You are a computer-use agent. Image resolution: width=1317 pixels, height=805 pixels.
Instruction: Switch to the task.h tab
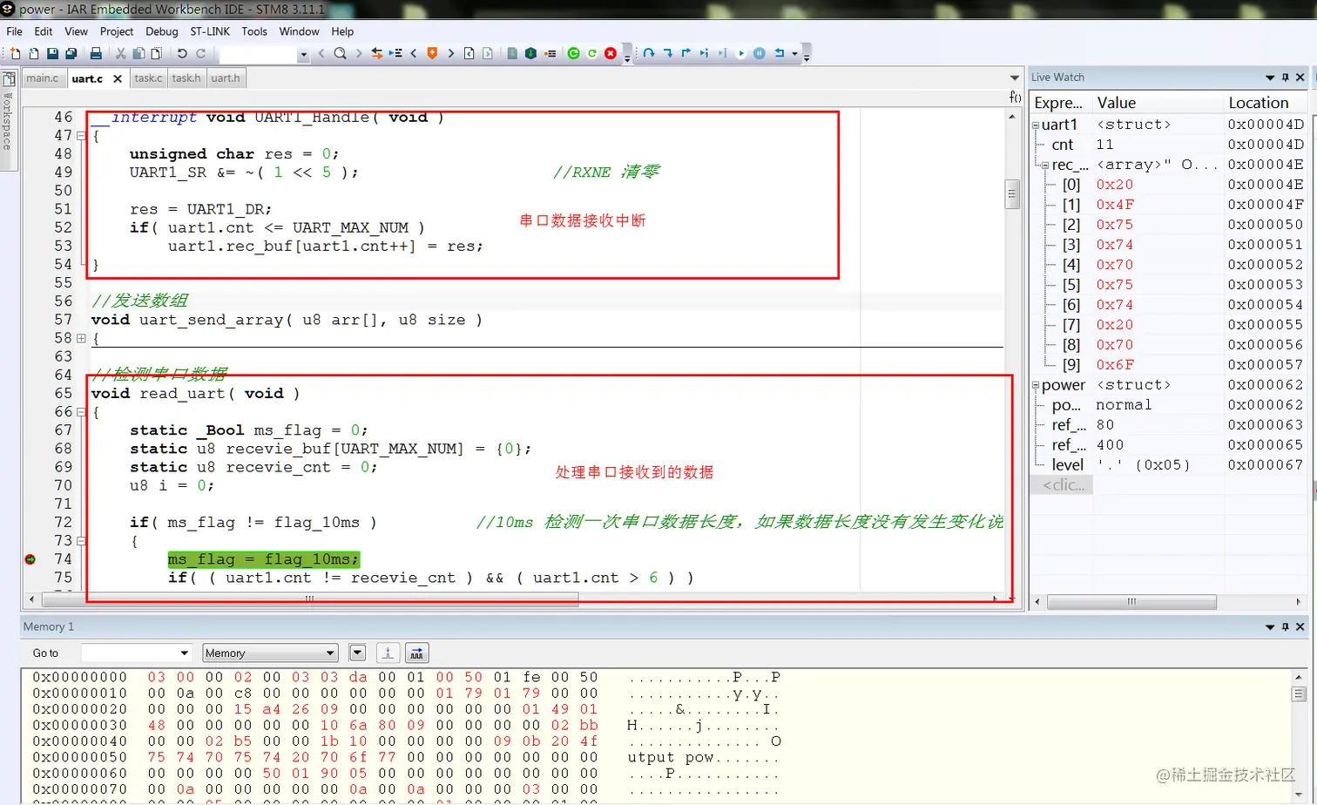pyautogui.click(x=186, y=78)
